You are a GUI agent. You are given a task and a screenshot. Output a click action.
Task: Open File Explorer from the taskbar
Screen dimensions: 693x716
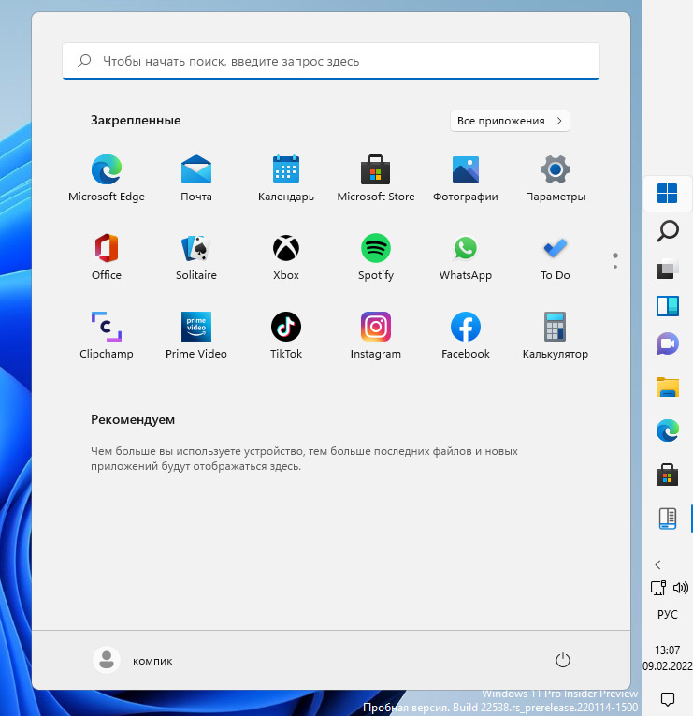(x=668, y=387)
